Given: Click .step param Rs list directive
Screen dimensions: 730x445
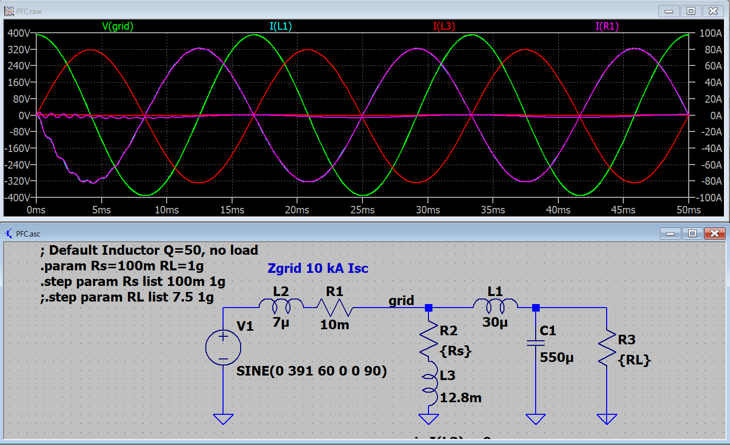Looking at the screenshot, I should (x=133, y=281).
